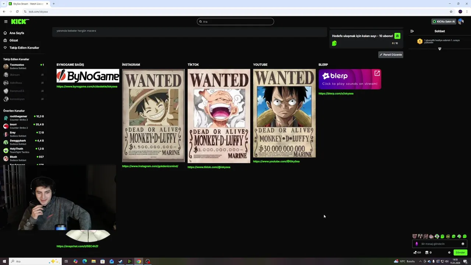Open recommended channel Blush
The image size is (471, 265).
click(x=23, y=158)
